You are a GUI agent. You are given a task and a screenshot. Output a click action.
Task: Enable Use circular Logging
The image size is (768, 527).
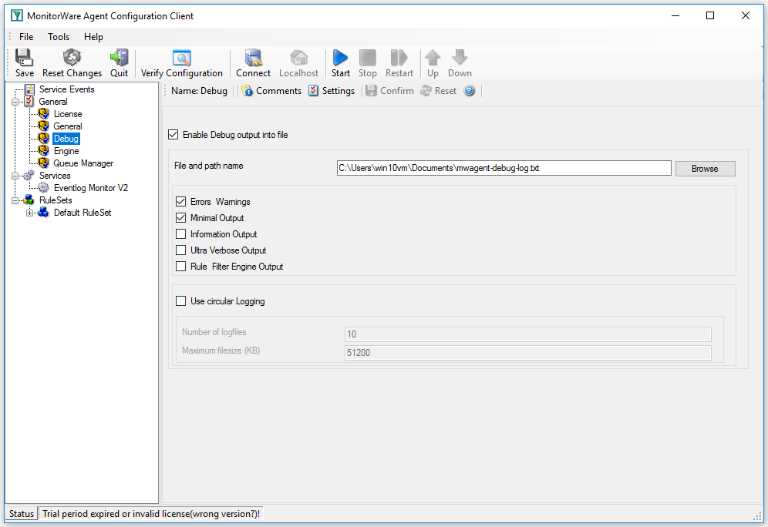[x=180, y=301]
